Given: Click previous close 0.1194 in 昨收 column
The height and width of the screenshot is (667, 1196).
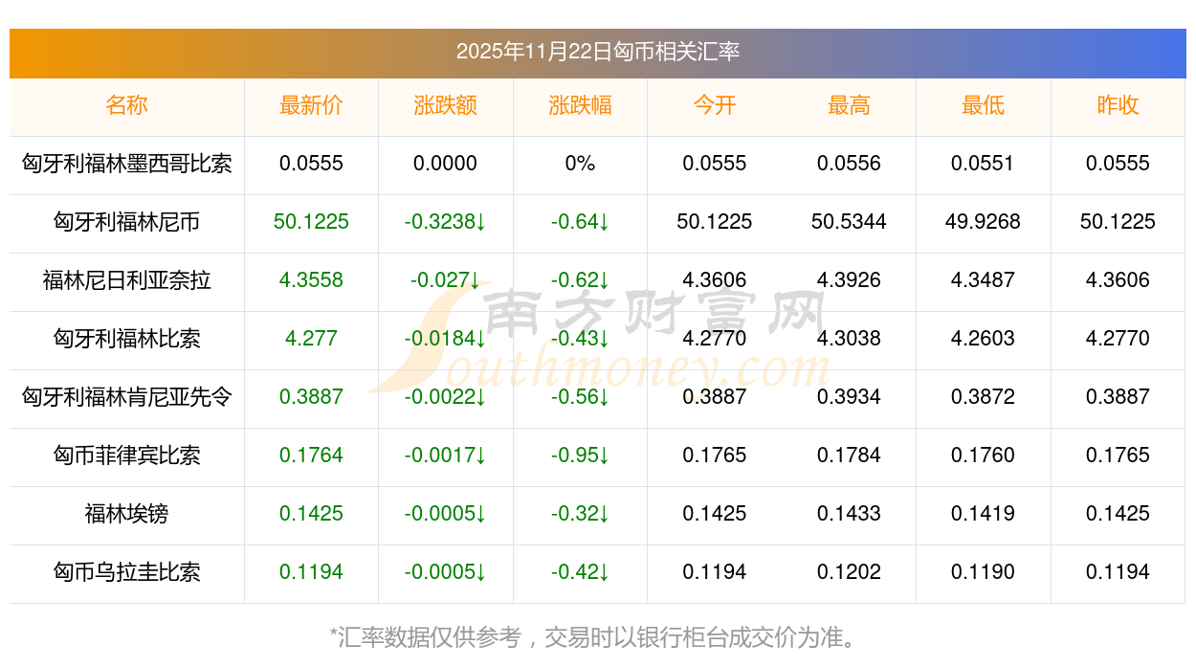Looking at the screenshot, I should pyautogui.click(x=1118, y=572).
